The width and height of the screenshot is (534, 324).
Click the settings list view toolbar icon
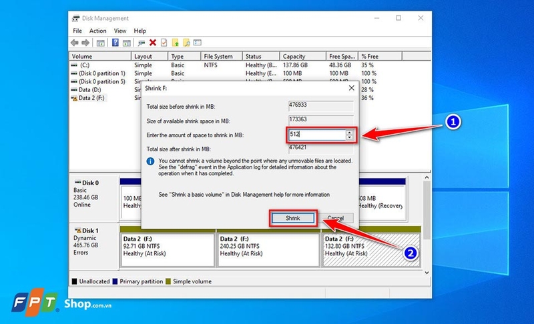[x=198, y=43]
